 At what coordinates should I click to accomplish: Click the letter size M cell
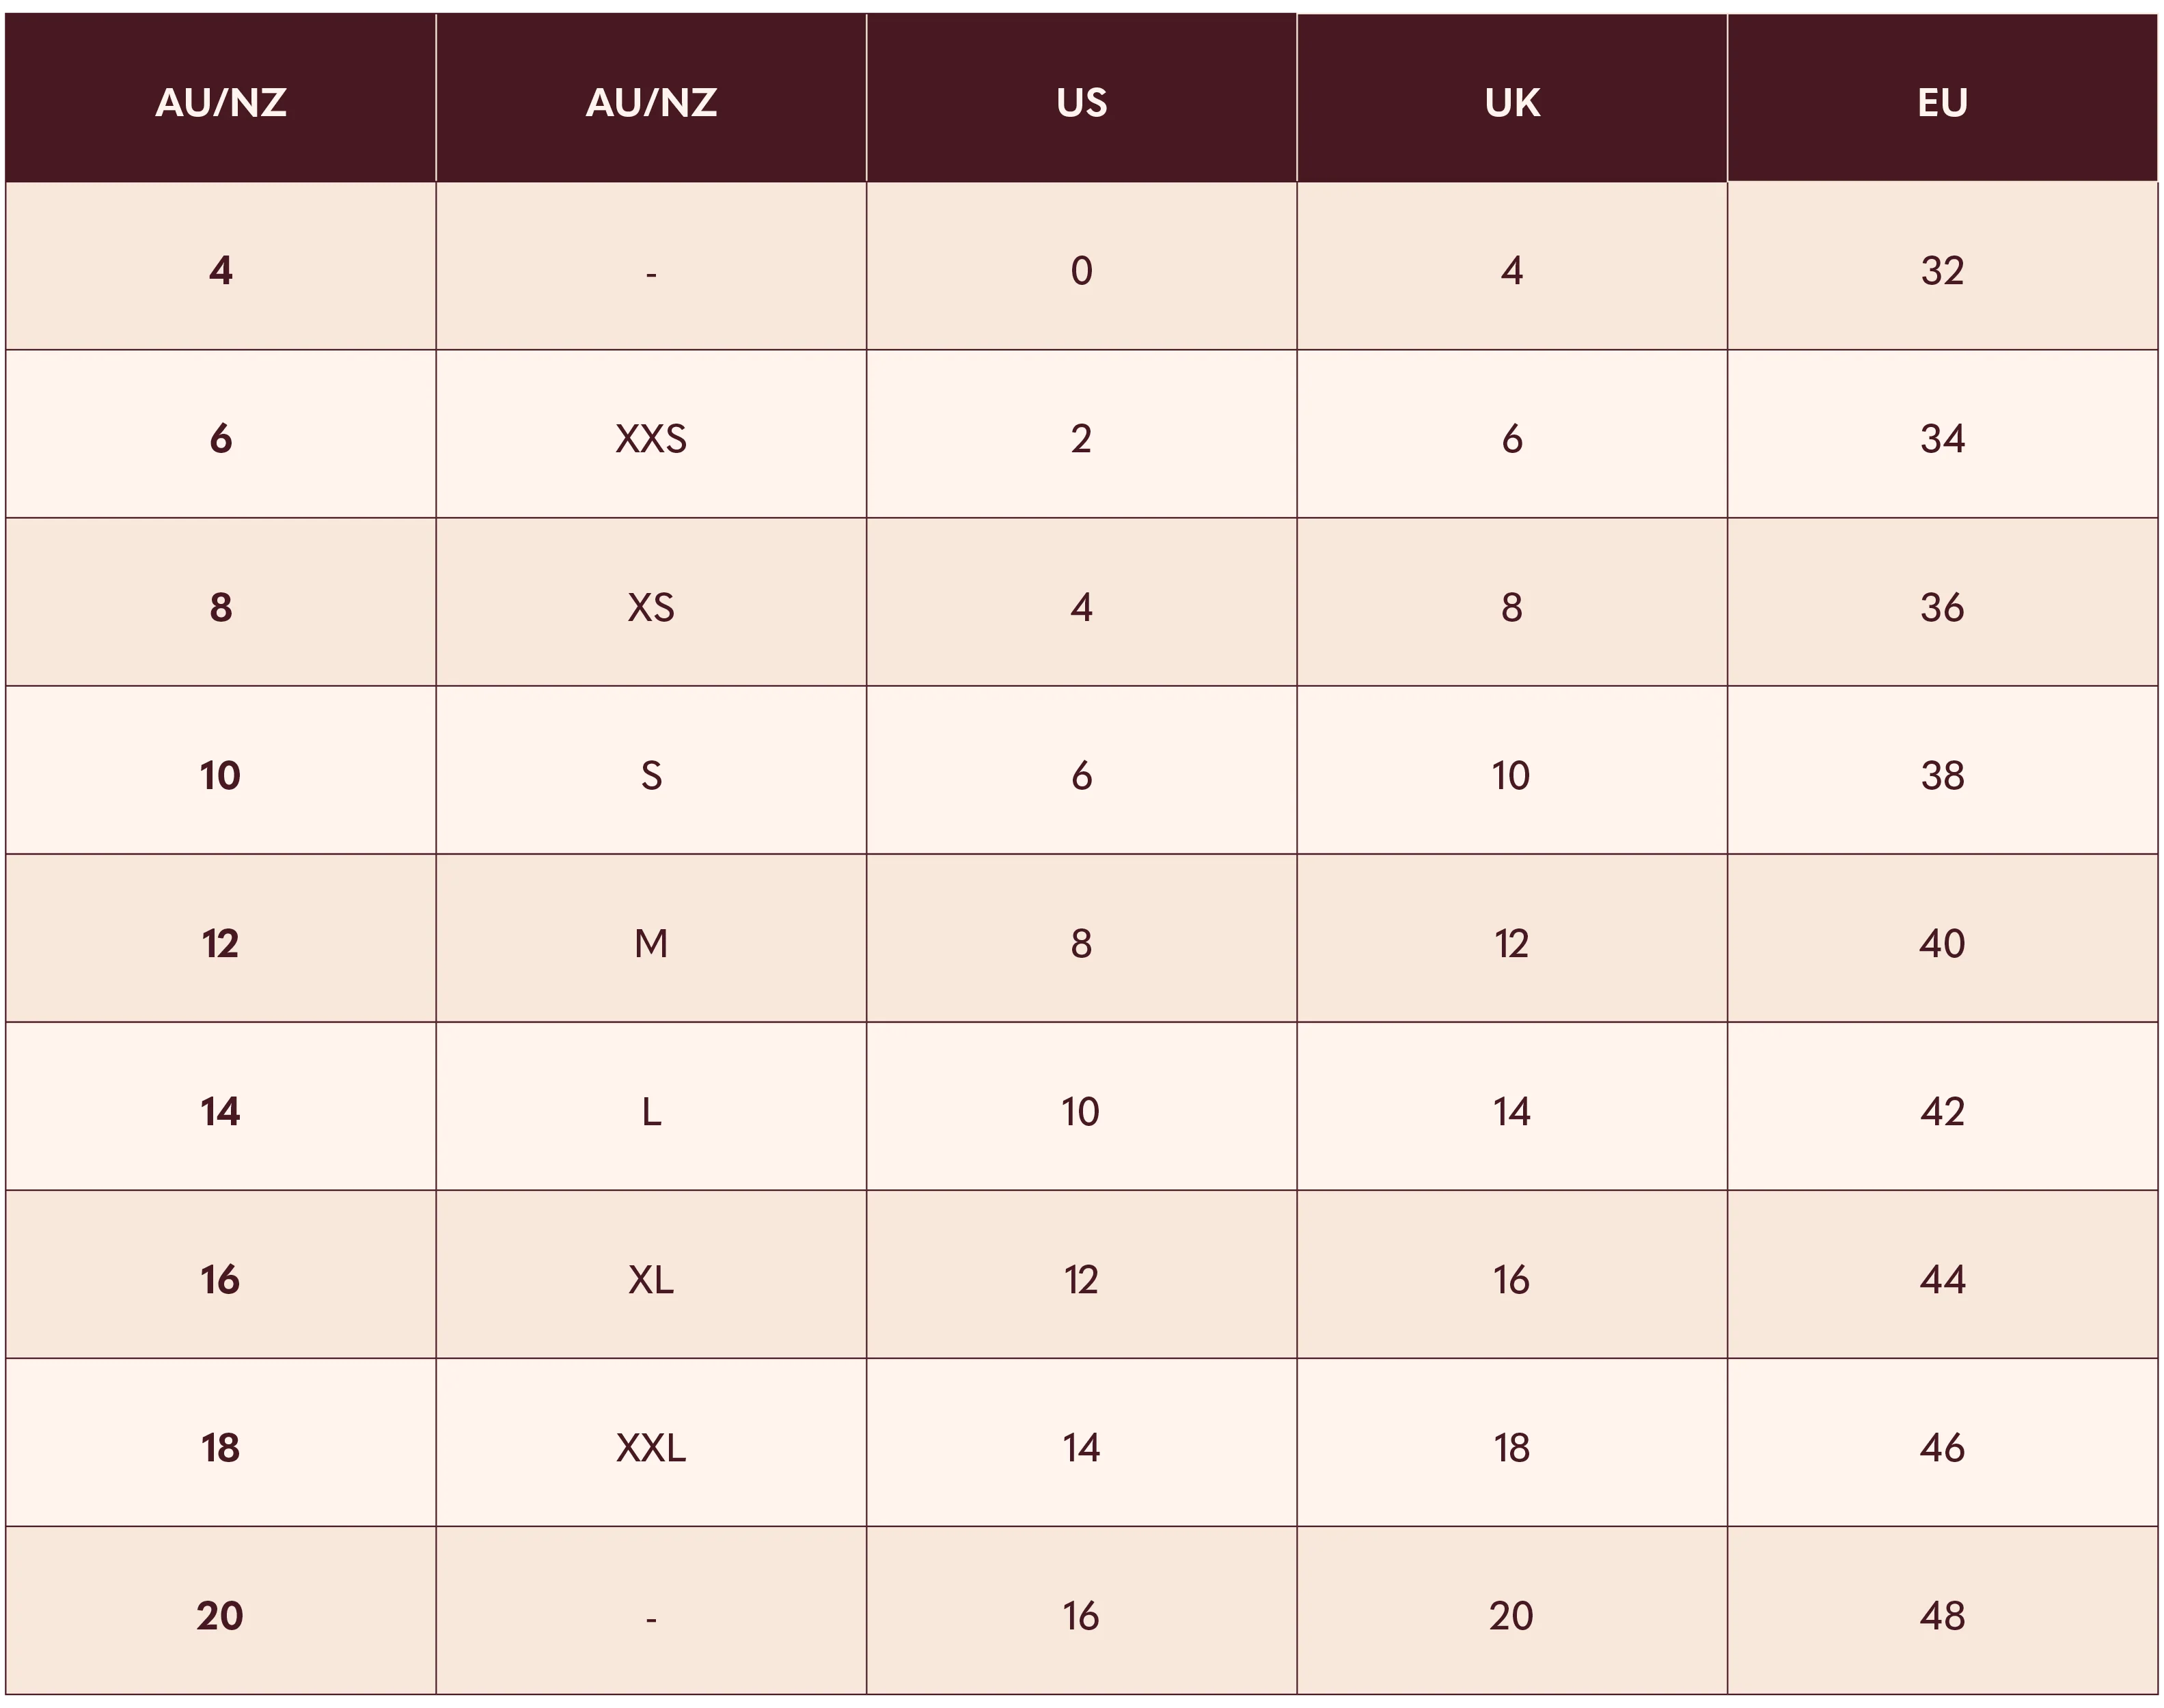[651, 943]
